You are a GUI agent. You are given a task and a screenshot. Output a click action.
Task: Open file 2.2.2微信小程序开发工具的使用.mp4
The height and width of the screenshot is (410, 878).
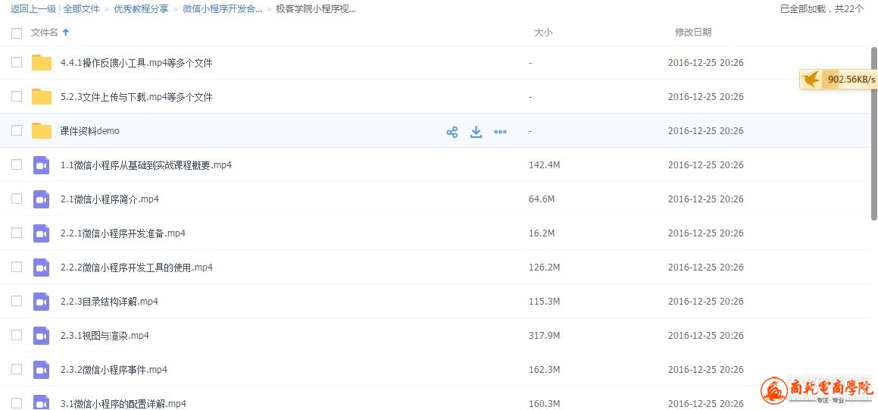(x=136, y=268)
